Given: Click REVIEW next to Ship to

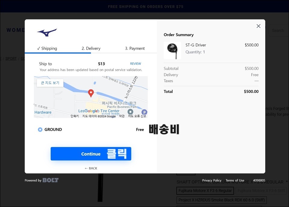Looking at the screenshot, I should 135,64.
